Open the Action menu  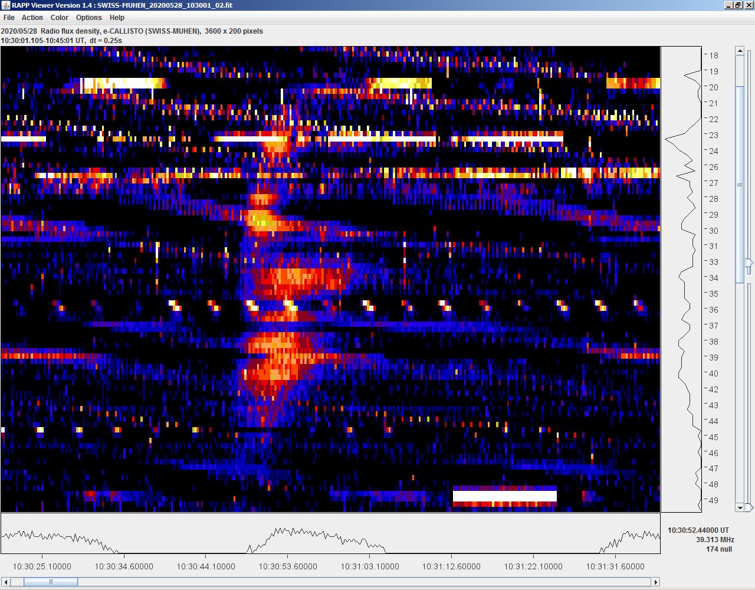(32, 18)
